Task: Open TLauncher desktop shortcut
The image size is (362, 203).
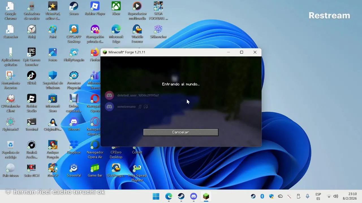Action: coord(10,32)
